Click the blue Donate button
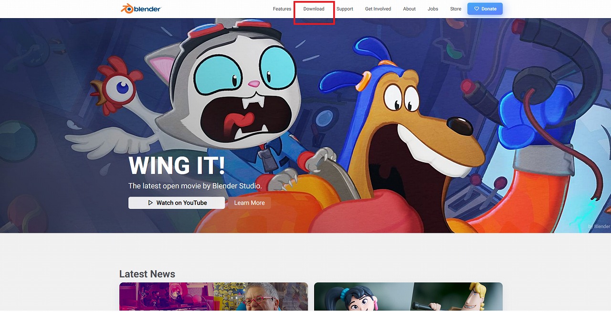 click(485, 9)
